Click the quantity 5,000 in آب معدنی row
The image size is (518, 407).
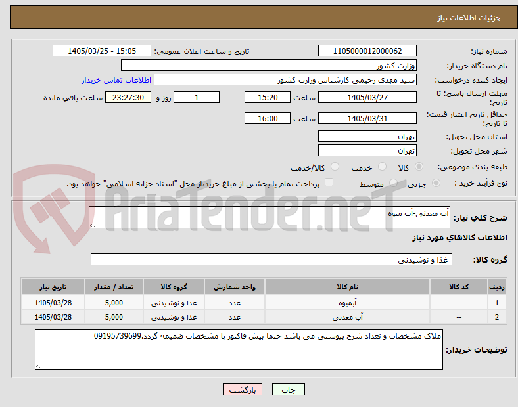click(x=114, y=317)
